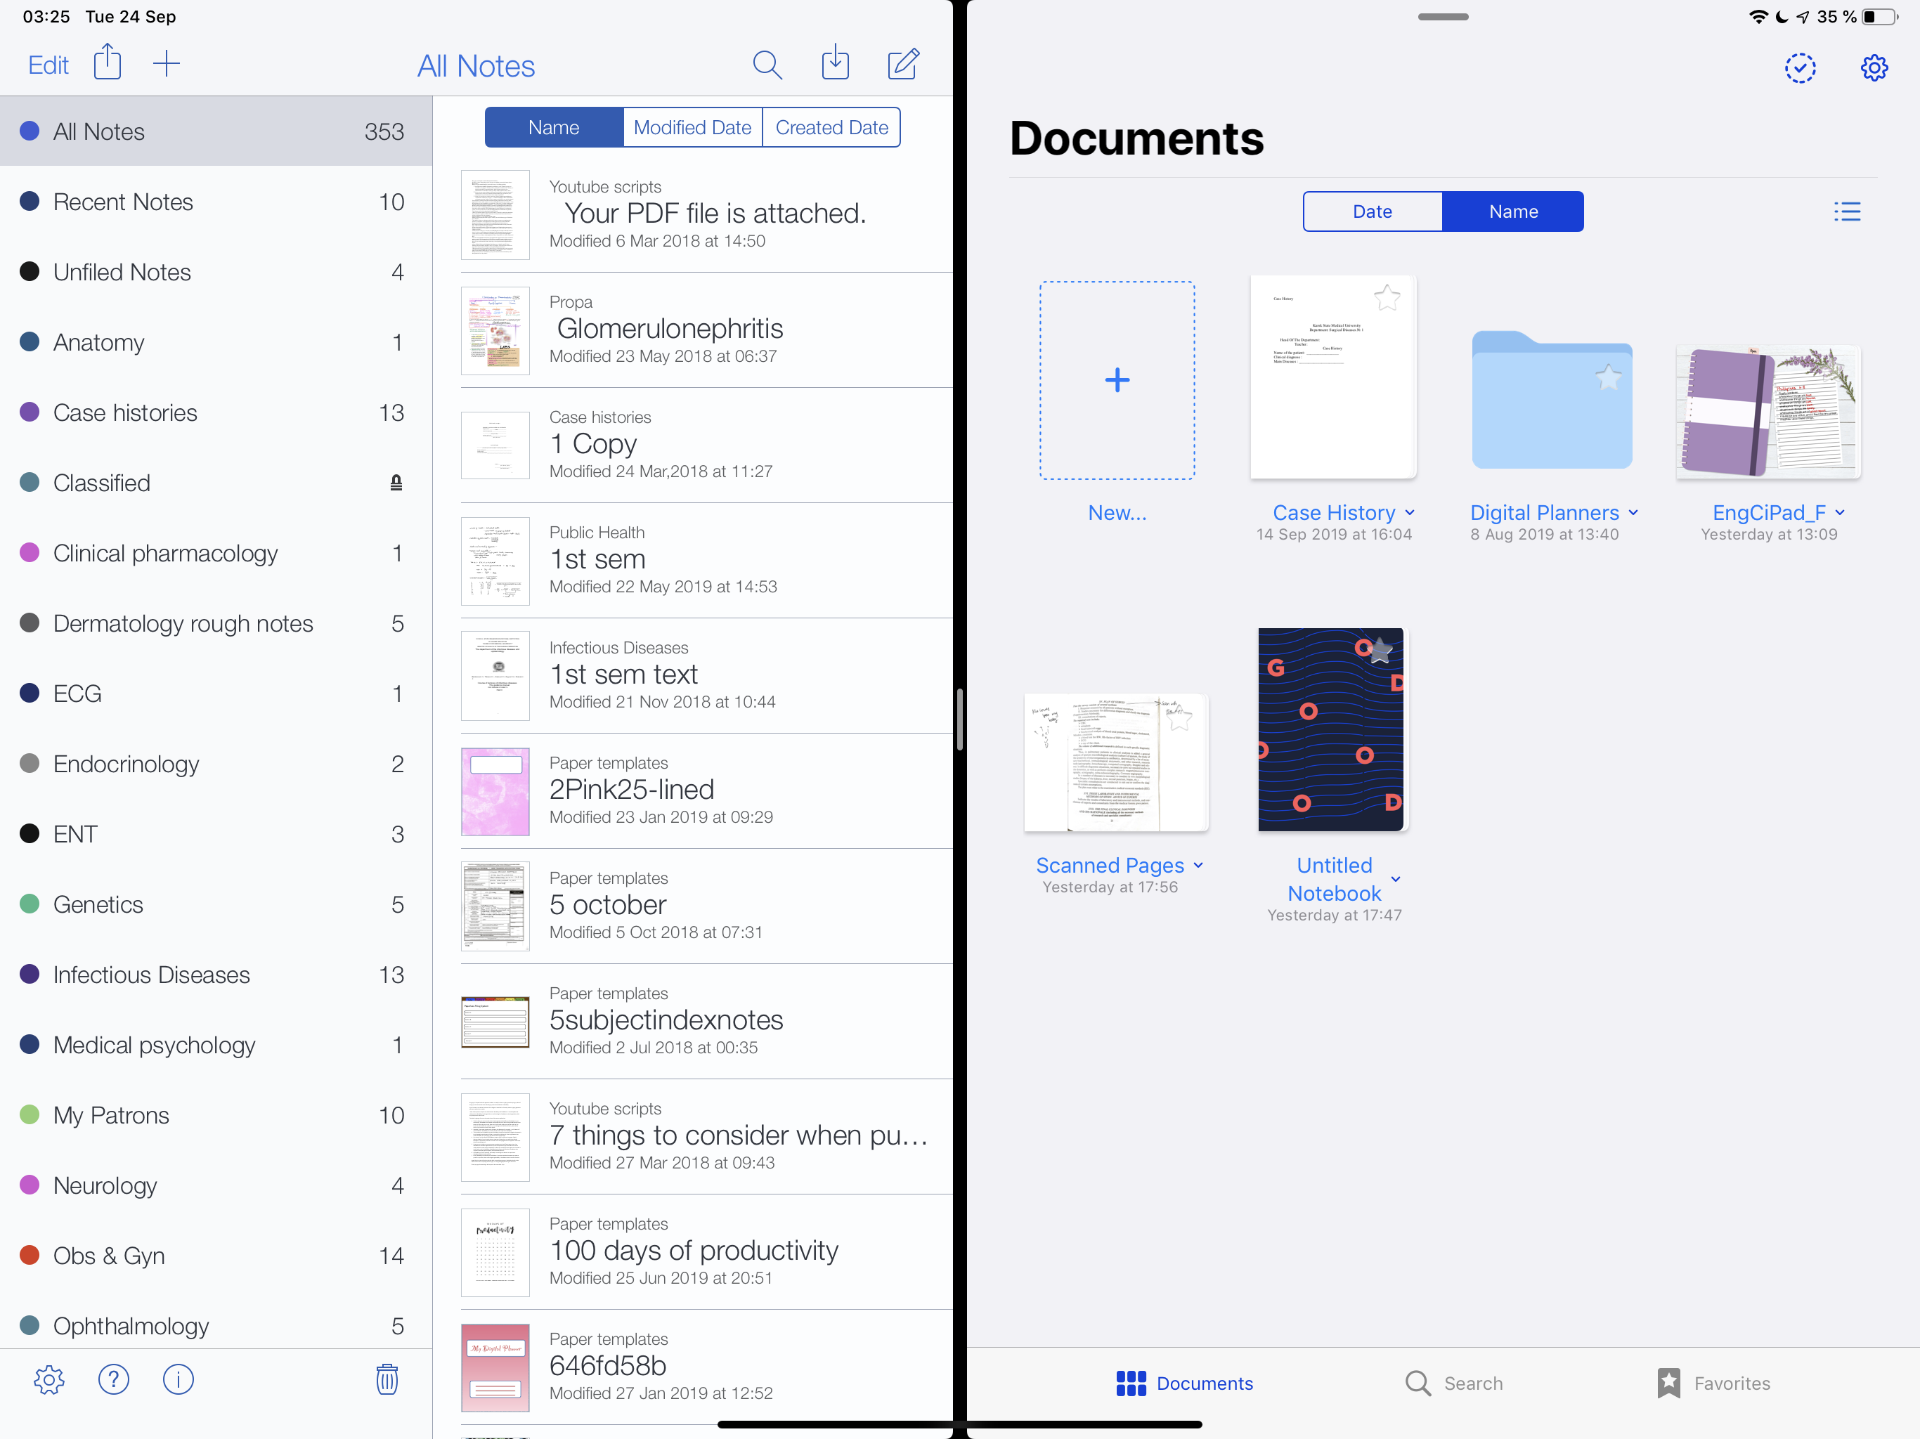Select the Modified Date sort tab

tap(692, 127)
